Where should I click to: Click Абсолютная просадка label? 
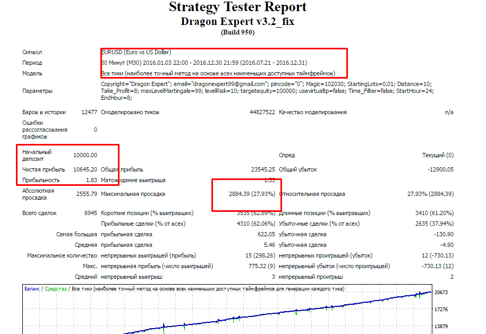tap(38, 194)
